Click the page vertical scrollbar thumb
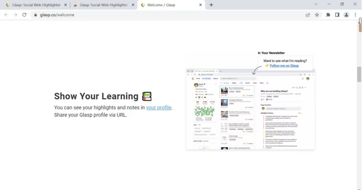 (x=359, y=74)
